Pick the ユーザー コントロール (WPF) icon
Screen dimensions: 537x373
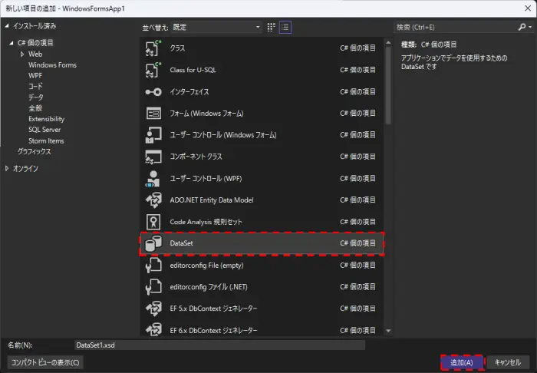pos(152,178)
